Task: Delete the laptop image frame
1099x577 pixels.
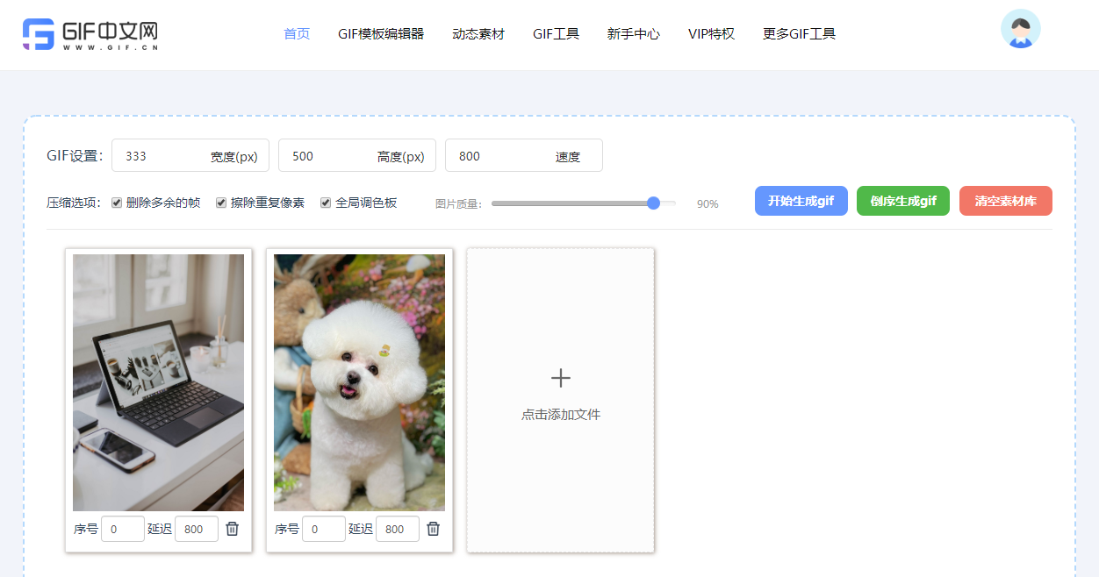Action: coord(232,529)
